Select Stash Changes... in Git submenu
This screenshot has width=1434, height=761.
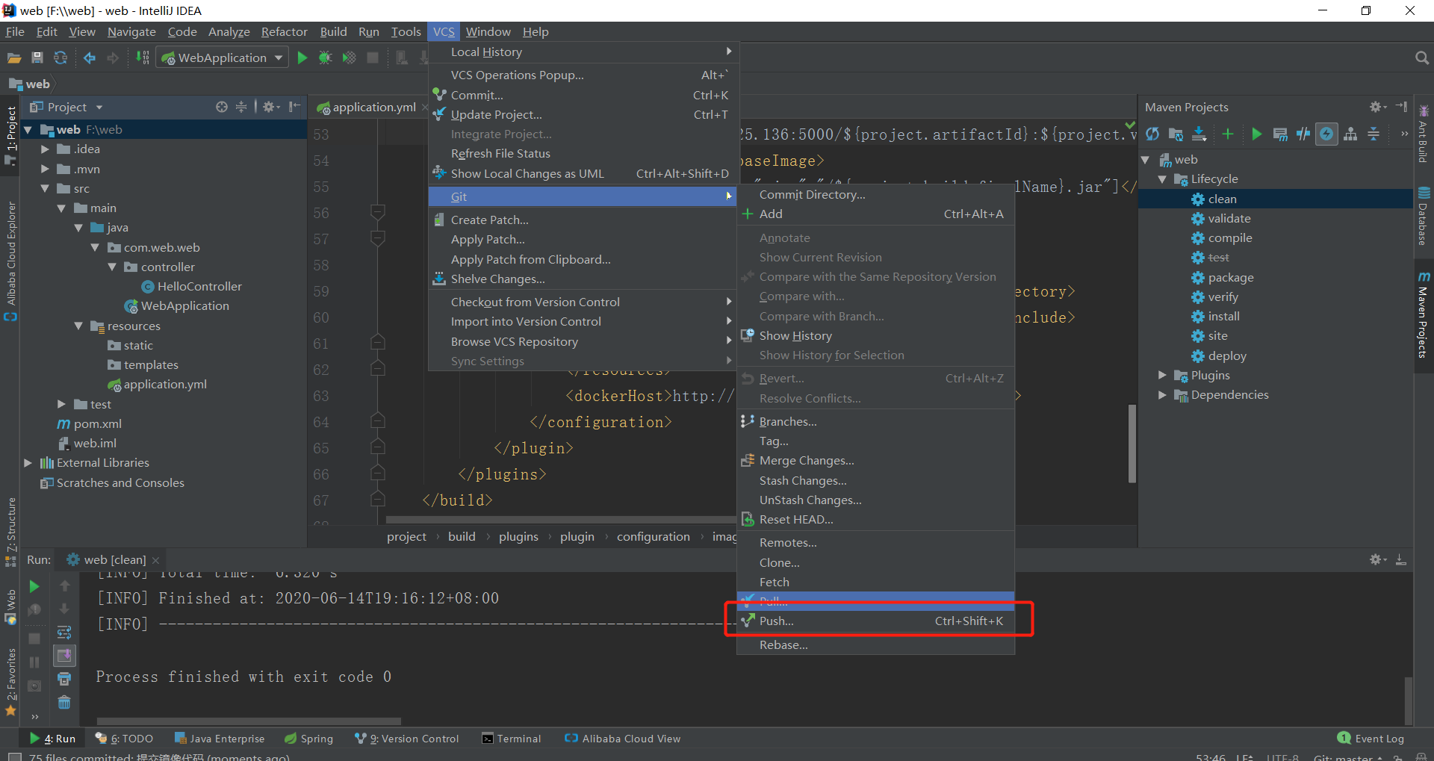pos(875,481)
